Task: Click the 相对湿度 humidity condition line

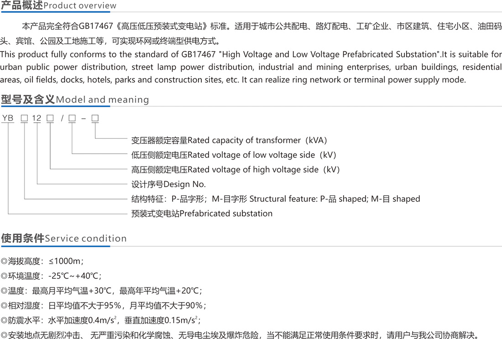Action: [103, 305]
